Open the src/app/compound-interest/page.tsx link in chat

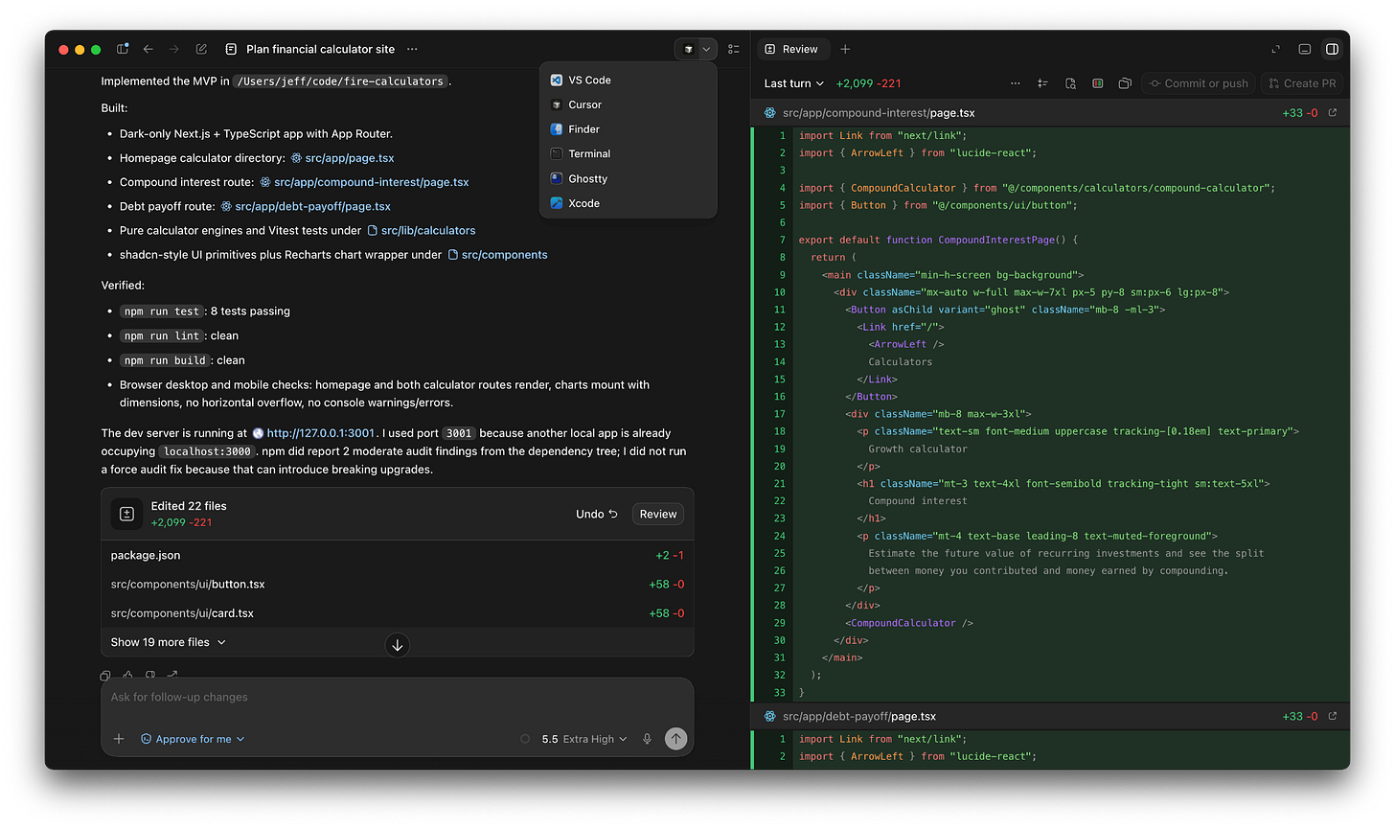[364, 182]
